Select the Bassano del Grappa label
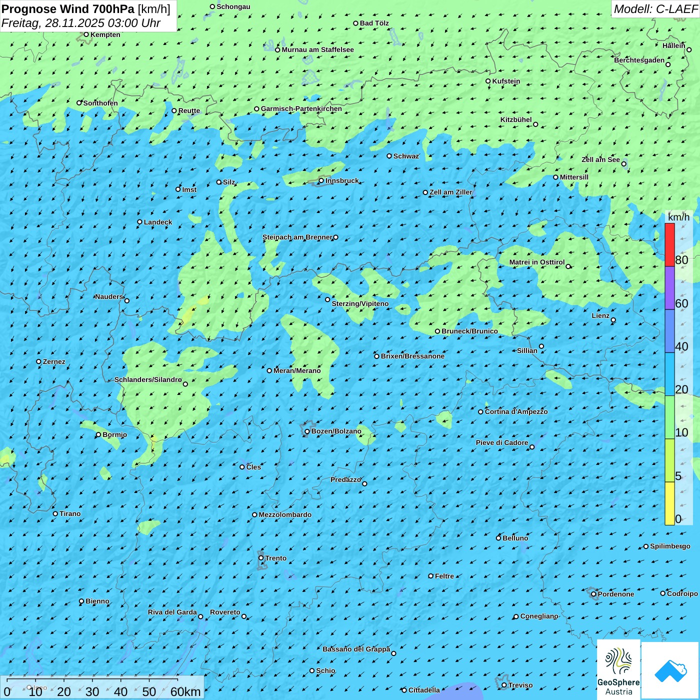The height and width of the screenshot is (700, 700). (356, 649)
